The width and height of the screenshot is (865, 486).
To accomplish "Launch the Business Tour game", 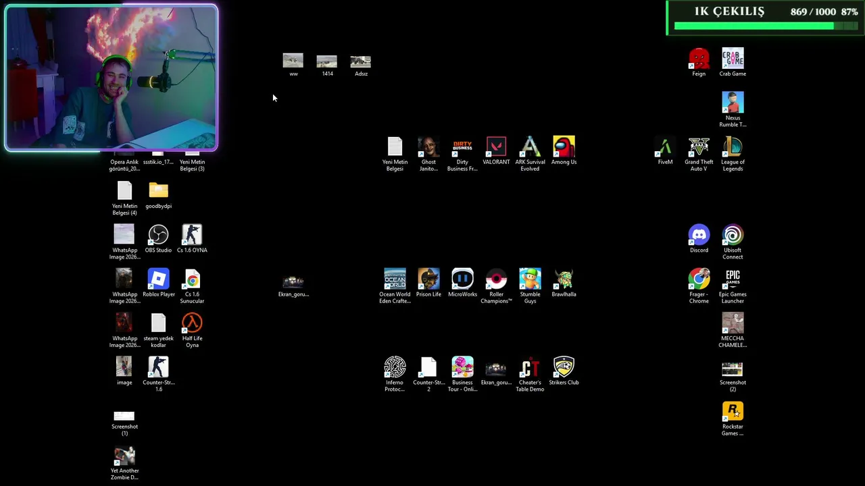I will coord(462,367).
